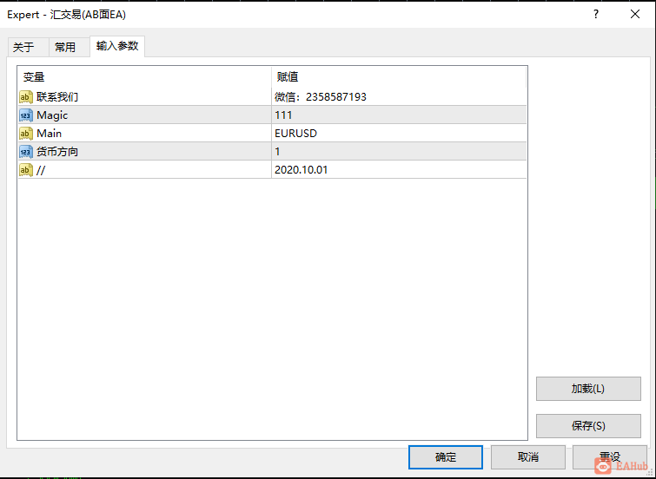Switch to the 关于 tab

point(28,47)
